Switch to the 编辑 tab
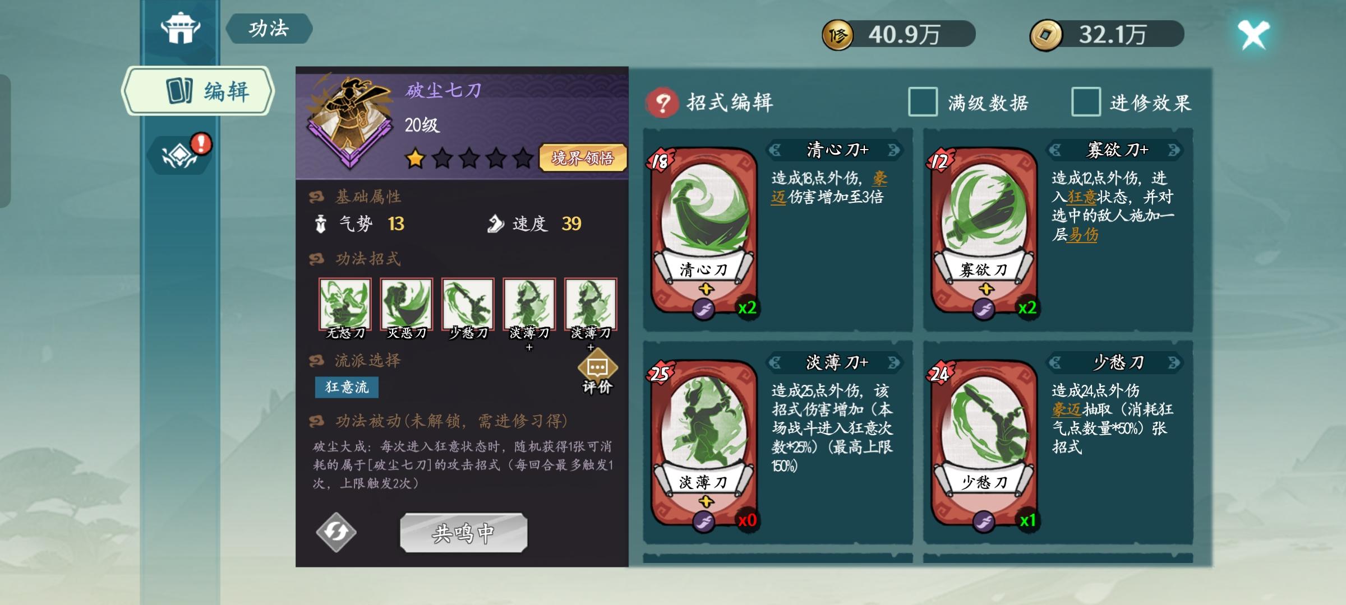Screen dimensions: 1346x605 point(198,91)
